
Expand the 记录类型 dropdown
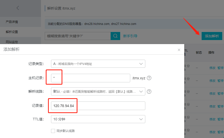pos(98,64)
